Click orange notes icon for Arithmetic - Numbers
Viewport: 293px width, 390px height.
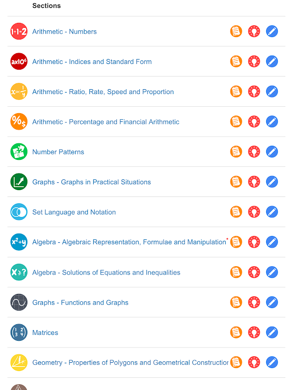click(x=236, y=32)
